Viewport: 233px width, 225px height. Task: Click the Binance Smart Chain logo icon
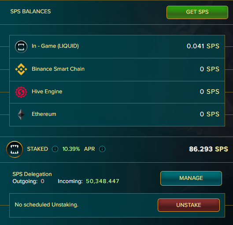click(21, 69)
